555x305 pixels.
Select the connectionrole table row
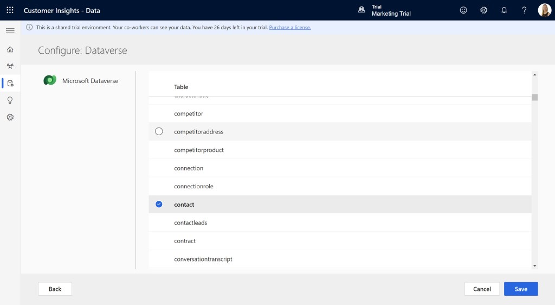[193, 186]
